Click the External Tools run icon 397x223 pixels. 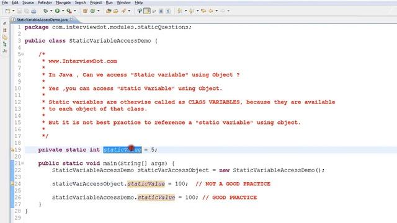tap(69, 11)
